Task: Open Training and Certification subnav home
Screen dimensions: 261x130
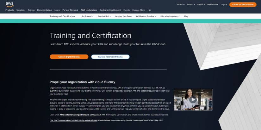Action: click(62, 16)
